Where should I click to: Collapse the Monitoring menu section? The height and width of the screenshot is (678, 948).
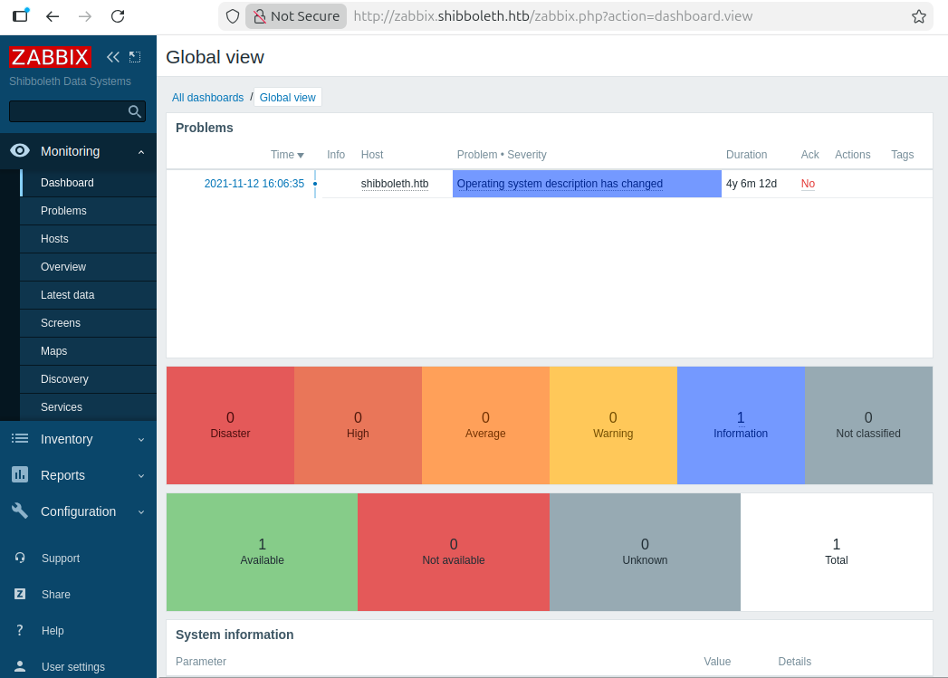pos(141,152)
